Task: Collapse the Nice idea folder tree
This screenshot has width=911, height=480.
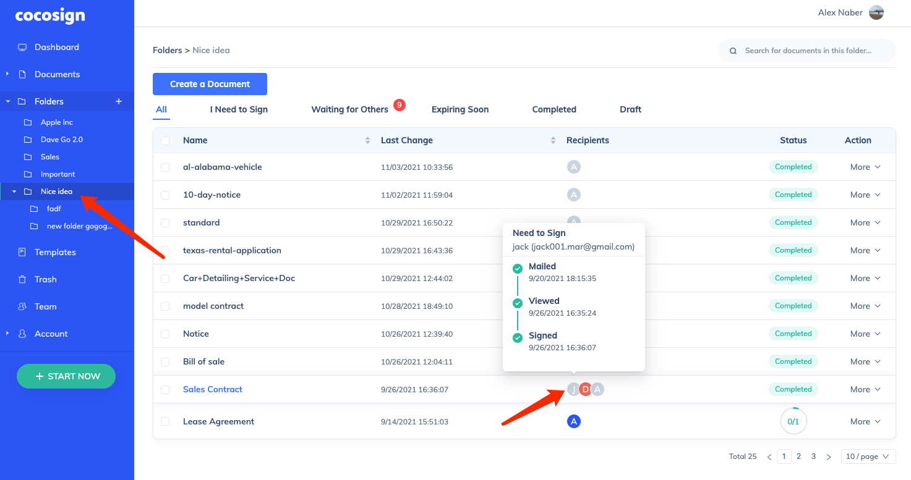Action: [x=14, y=191]
